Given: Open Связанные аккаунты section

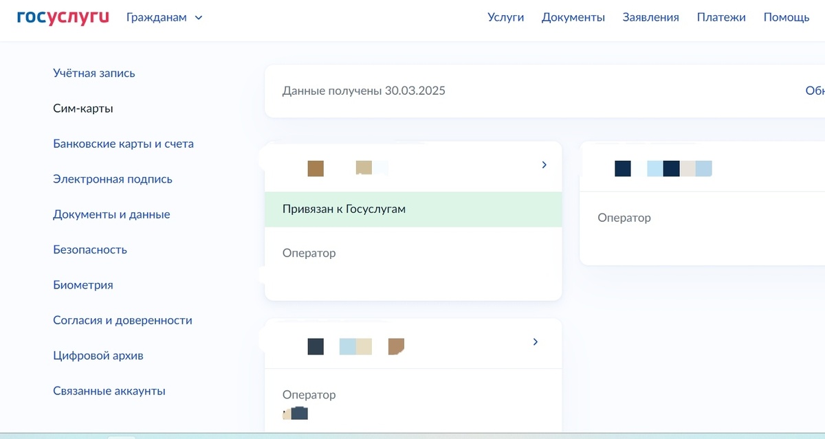Looking at the screenshot, I should (x=109, y=391).
